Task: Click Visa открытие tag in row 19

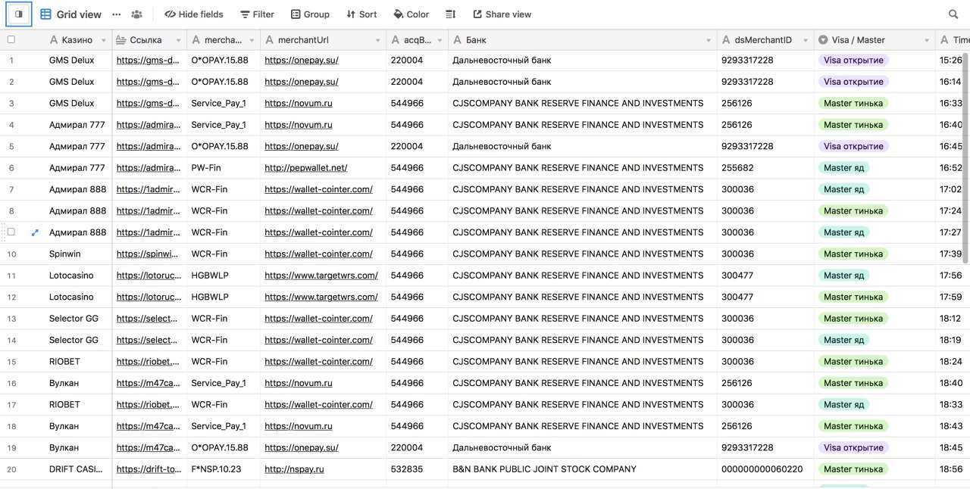Action: coord(853,447)
